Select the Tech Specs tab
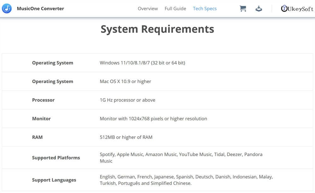The image size is (315, 193). [205, 9]
